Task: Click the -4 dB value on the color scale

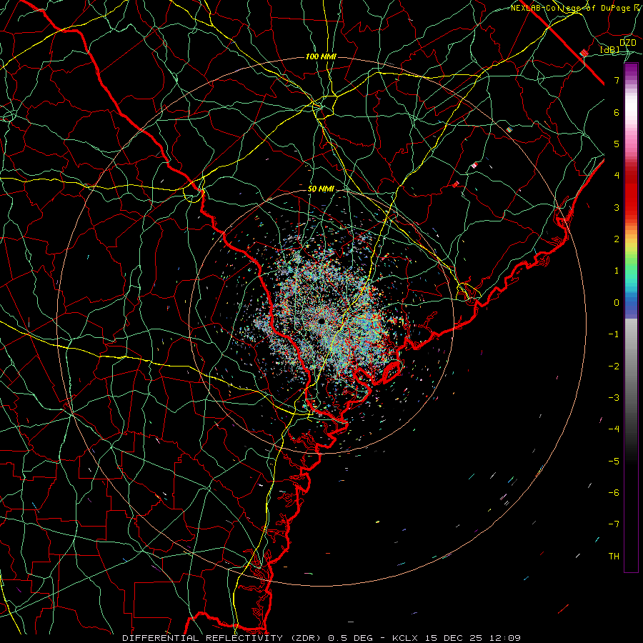Action: click(x=614, y=429)
